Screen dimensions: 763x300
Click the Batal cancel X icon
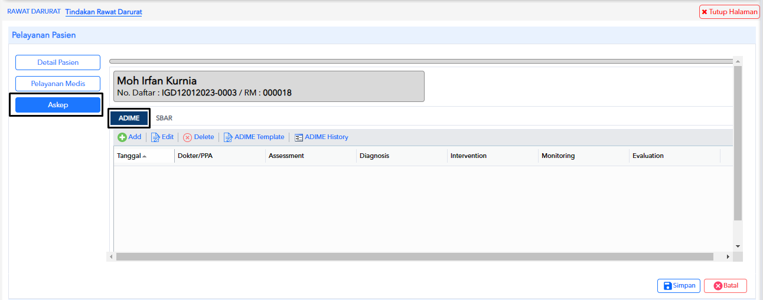click(718, 286)
